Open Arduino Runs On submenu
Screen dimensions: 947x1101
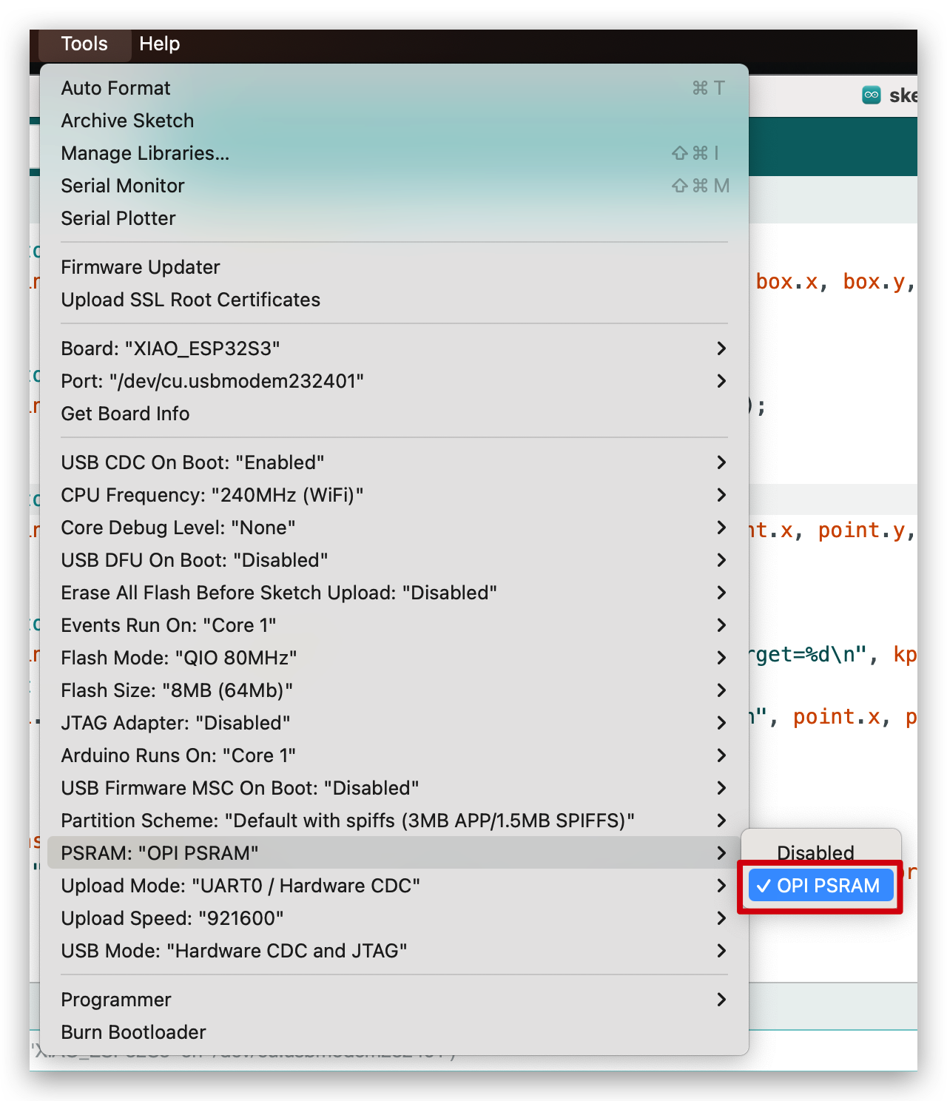point(394,755)
